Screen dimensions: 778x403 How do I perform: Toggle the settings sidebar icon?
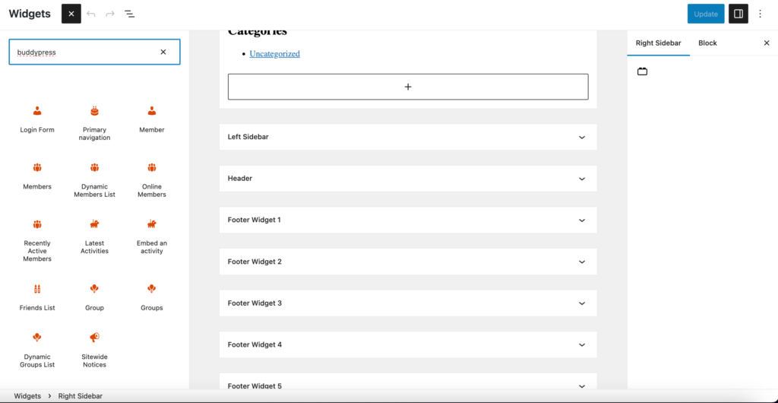(x=738, y=14)
